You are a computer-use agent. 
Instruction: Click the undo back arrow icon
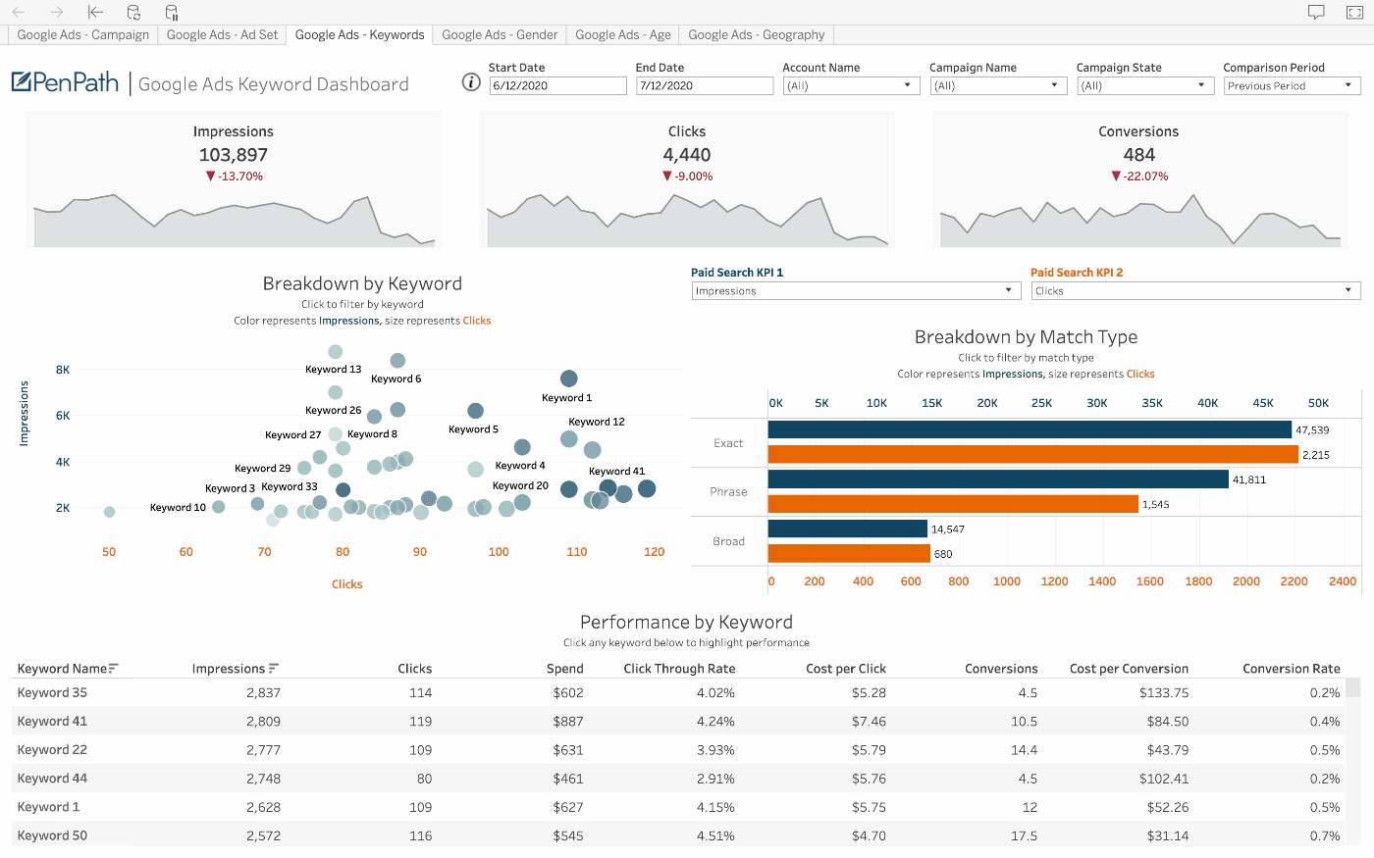(x=19, y=12)
